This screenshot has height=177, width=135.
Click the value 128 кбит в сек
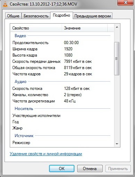[77, 88]
